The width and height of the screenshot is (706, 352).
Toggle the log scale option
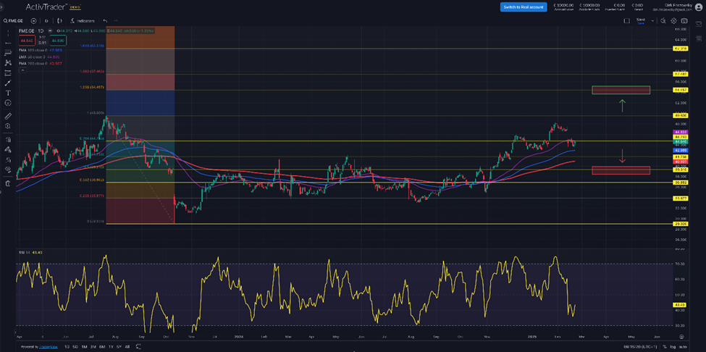[x=672, y=347]
